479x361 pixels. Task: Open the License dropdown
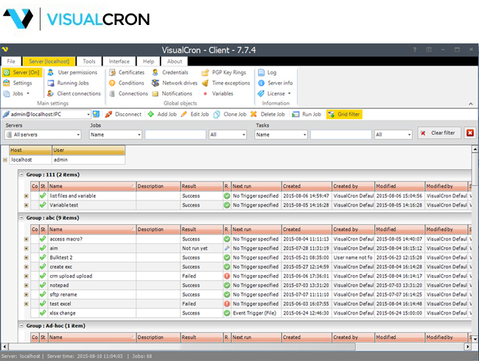tap(274, 93)
